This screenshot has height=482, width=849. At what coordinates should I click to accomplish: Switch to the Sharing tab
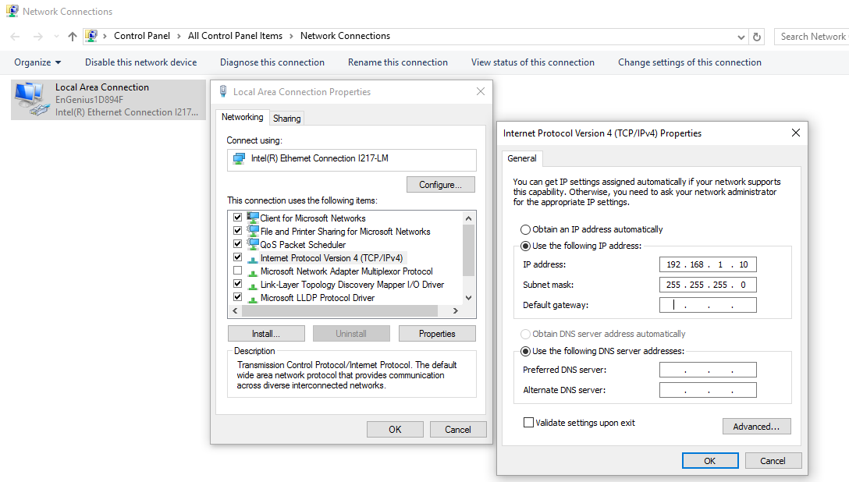[286, 119]
